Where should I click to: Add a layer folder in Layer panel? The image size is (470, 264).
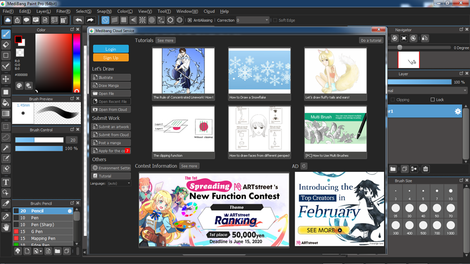pyautogui.click(x=393, y=169)
